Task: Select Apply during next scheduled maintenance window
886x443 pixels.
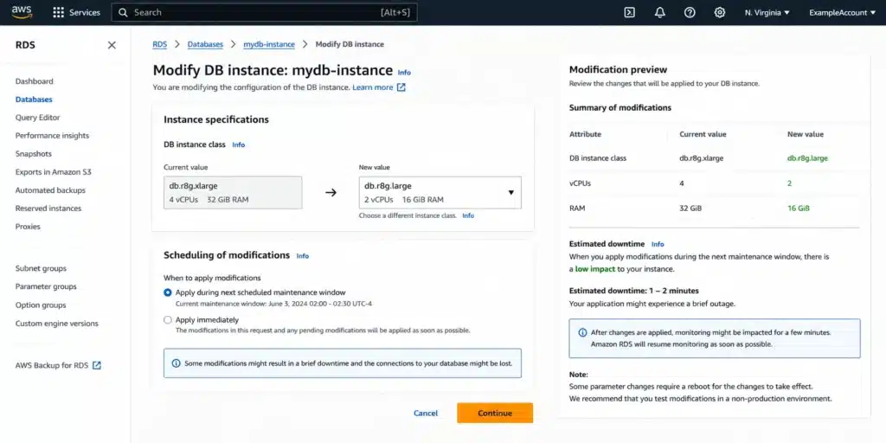Action: 167,292
